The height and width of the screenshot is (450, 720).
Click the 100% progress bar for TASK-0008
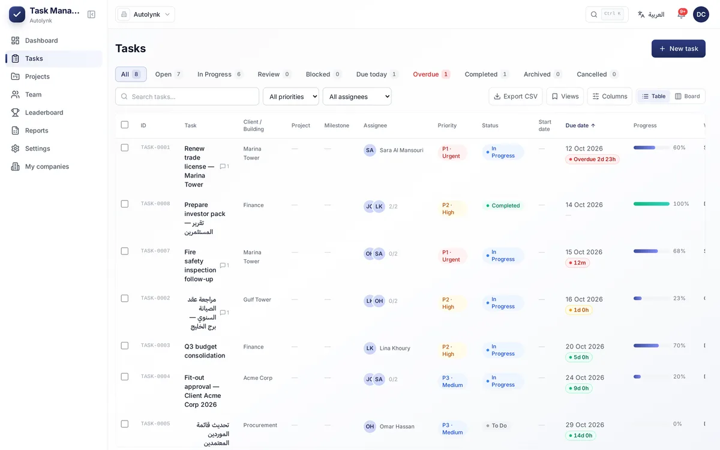652,204
